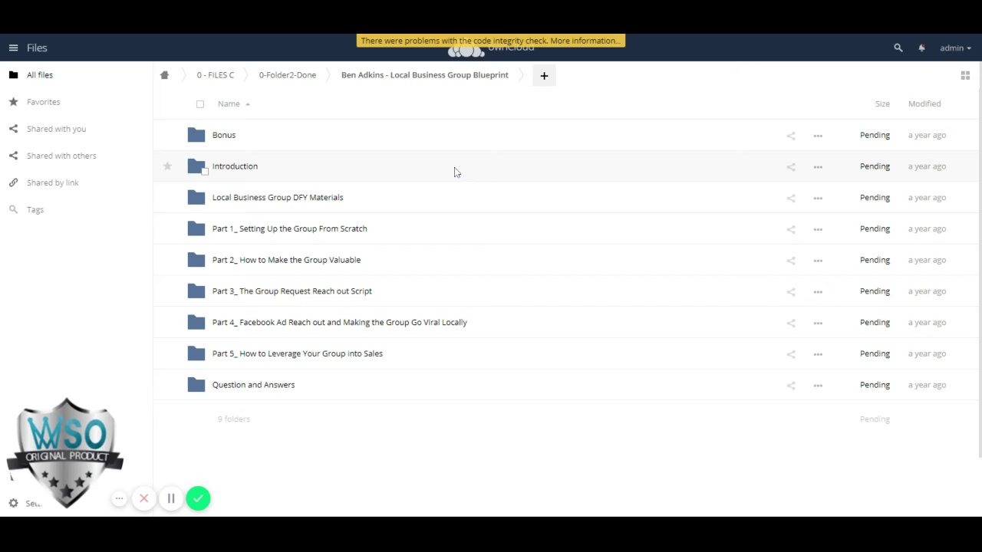The width and height of the screenshot is (982, 552).
Task: Open more actions for DFY Materials folder
Action: tap(818, 198)
